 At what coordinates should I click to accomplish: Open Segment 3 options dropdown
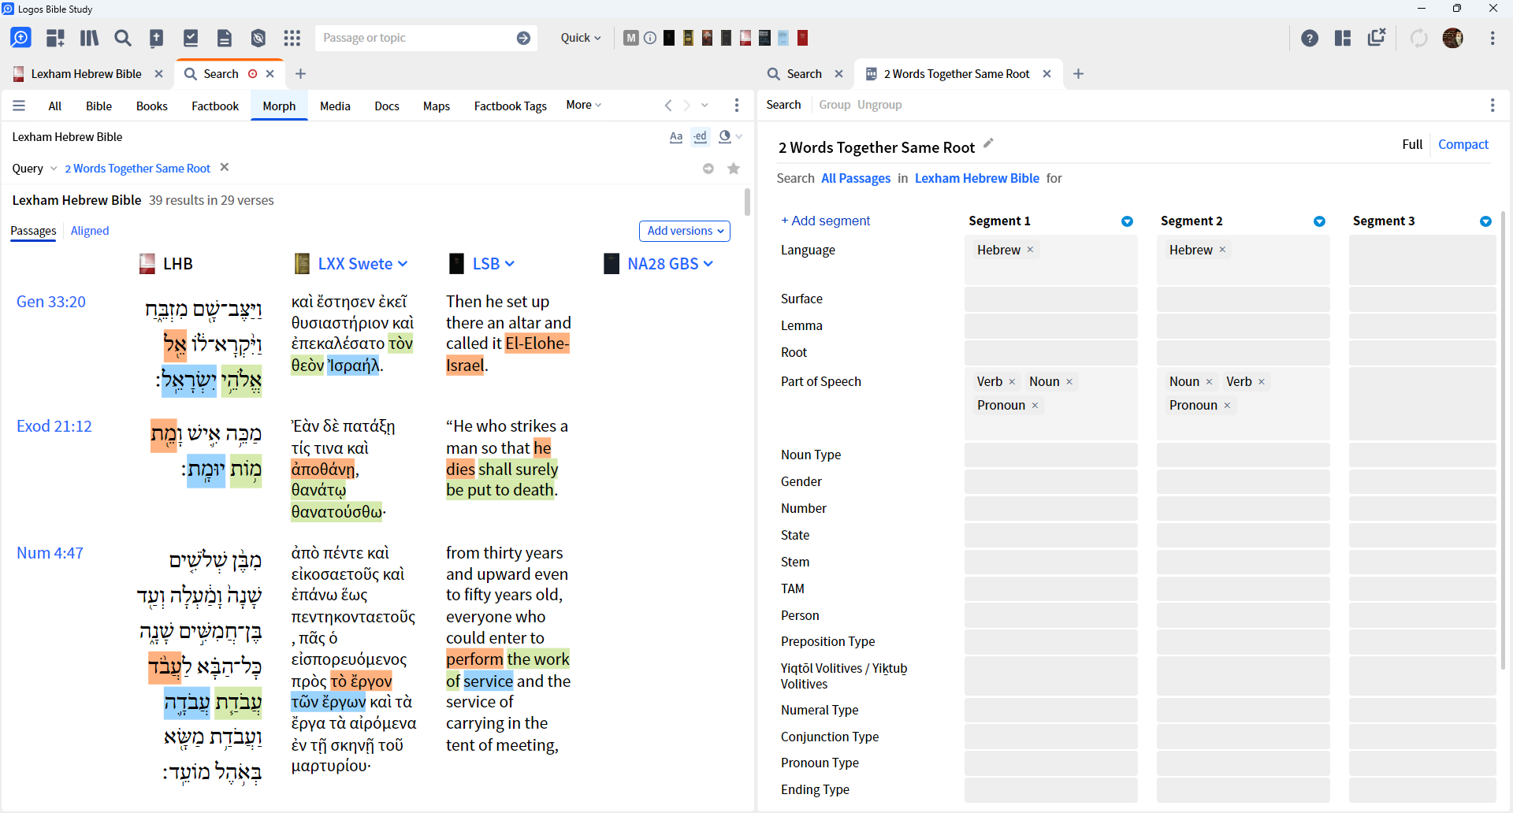1485,221
